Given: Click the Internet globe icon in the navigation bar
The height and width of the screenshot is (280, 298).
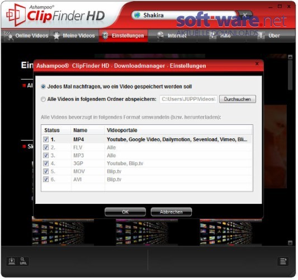Looking at the screenshot, I should tap(160, 35).
